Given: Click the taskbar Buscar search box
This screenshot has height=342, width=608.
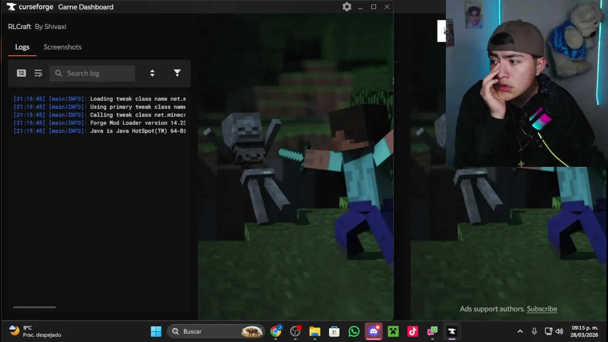Looking at the screenshot, I should click(217, 332).
